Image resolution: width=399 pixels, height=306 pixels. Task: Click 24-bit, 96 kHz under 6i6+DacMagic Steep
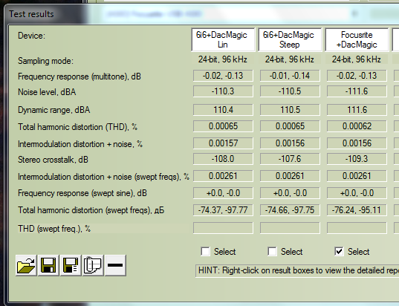pos(290,59)
